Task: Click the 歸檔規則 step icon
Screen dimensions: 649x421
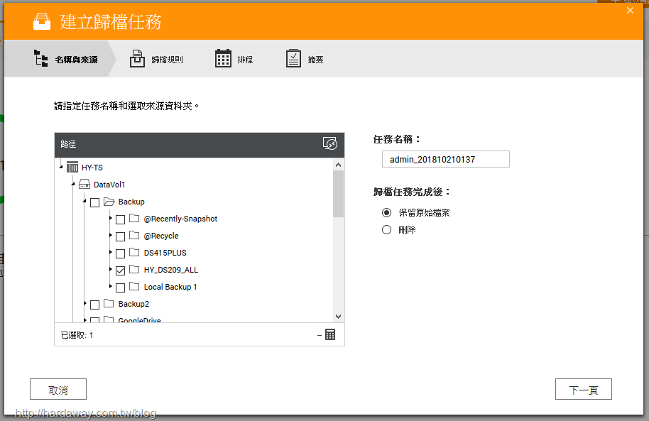Action: pyautogui.click(x=137, y=58)
